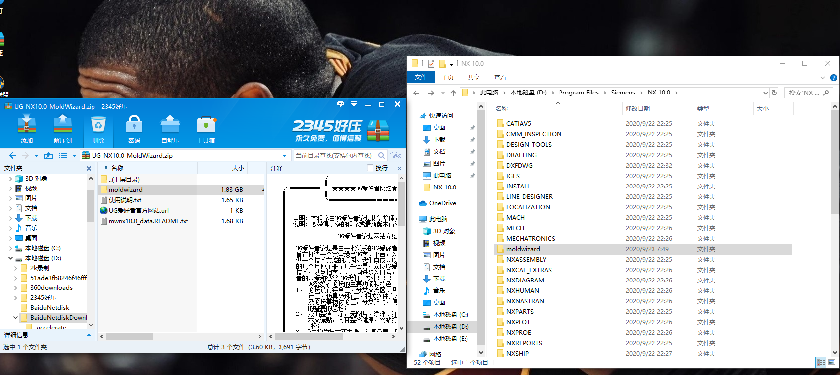
Task: Expand the 2k录制 folder node
Action: [16, 268]
